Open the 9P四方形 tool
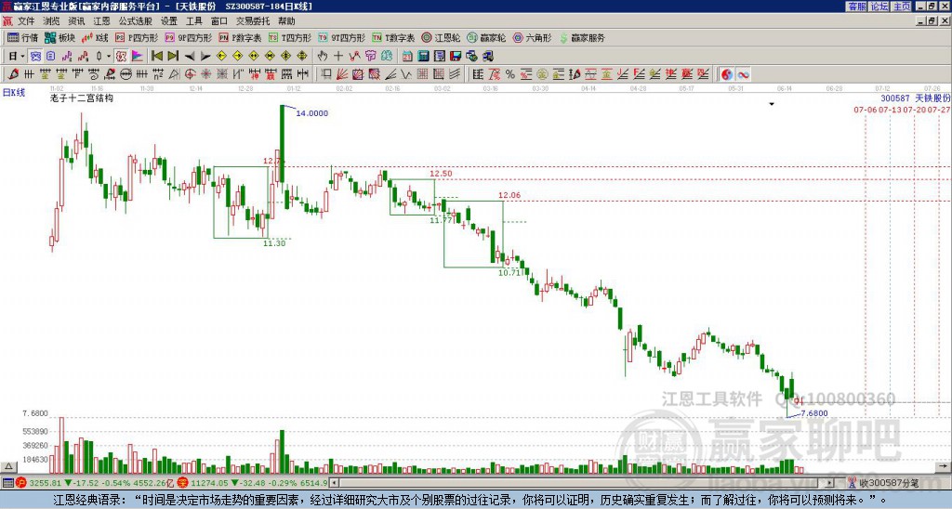Image resolution: width=952 pixels, height=509 pixels. coord(189,37)
